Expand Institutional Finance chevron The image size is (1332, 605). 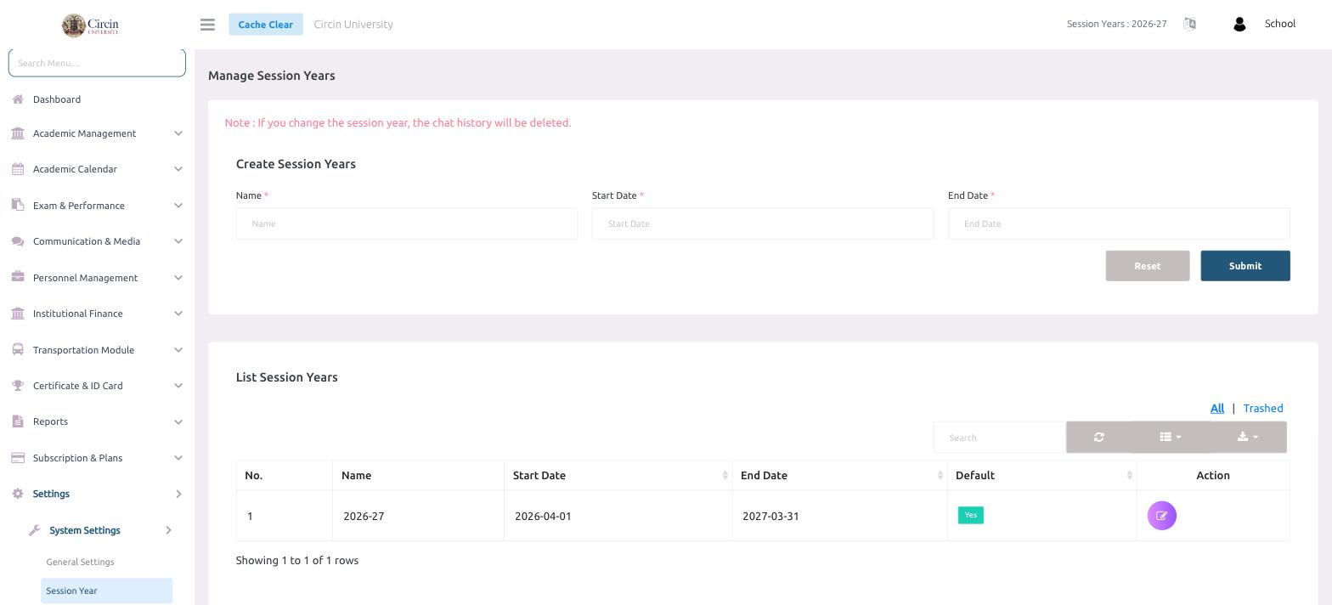coord(178,314)
